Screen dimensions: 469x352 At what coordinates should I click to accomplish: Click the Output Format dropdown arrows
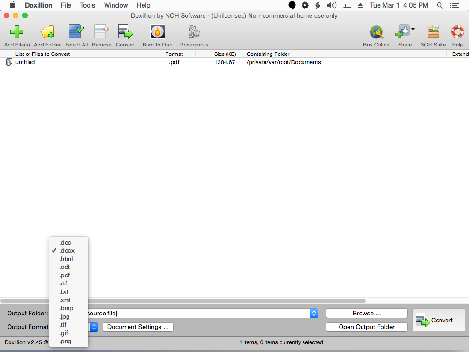(x=94, y=327)
